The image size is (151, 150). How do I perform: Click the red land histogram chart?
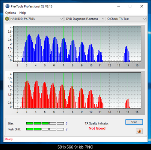pyautogui.click(x=77, y=90)
